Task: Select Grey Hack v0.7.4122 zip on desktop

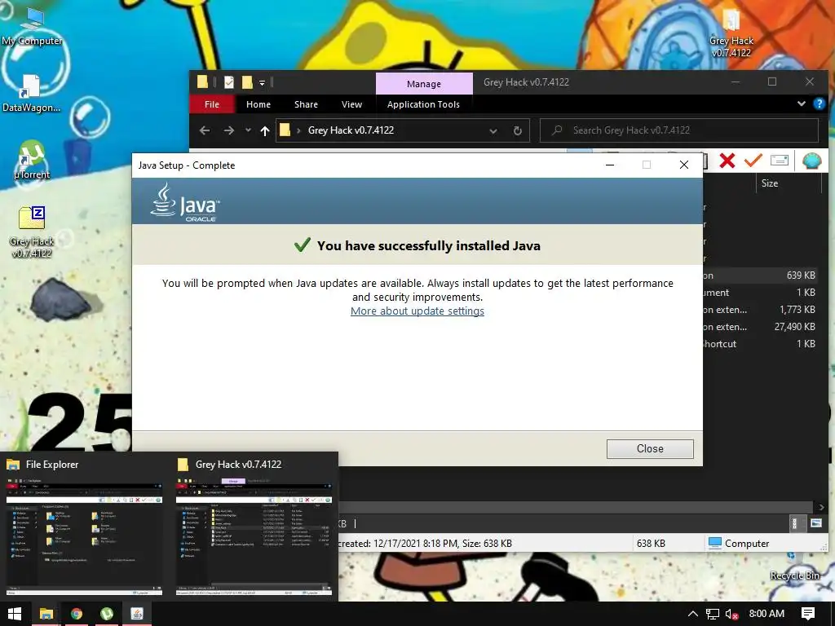Action: (x=32, y=231)
